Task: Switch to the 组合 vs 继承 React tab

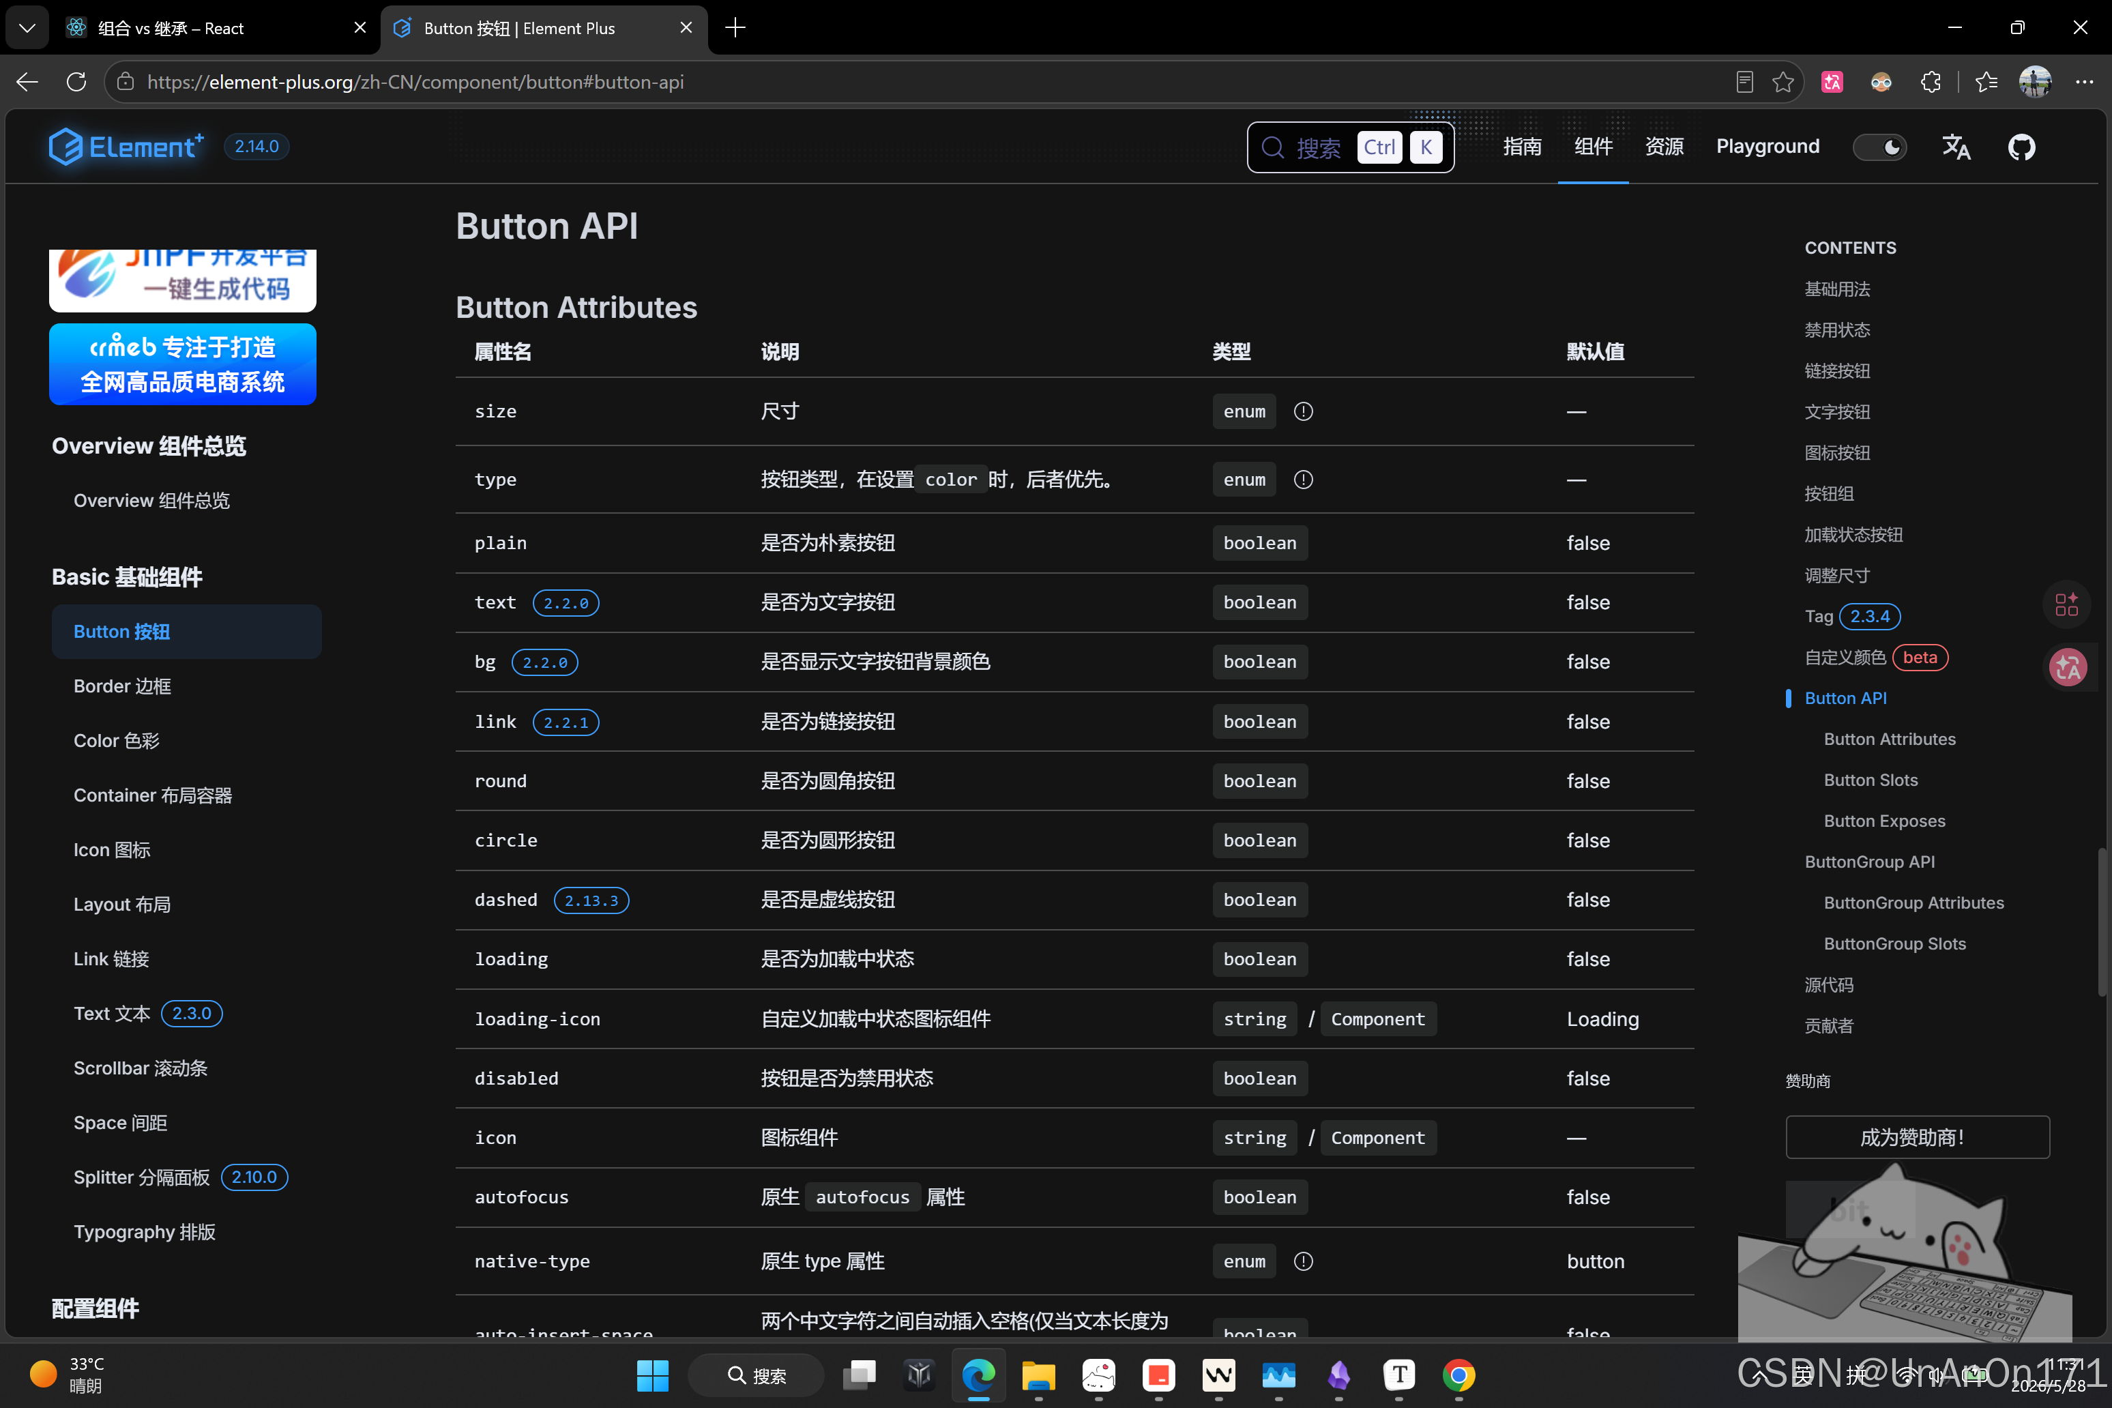Action: point(216,28)
